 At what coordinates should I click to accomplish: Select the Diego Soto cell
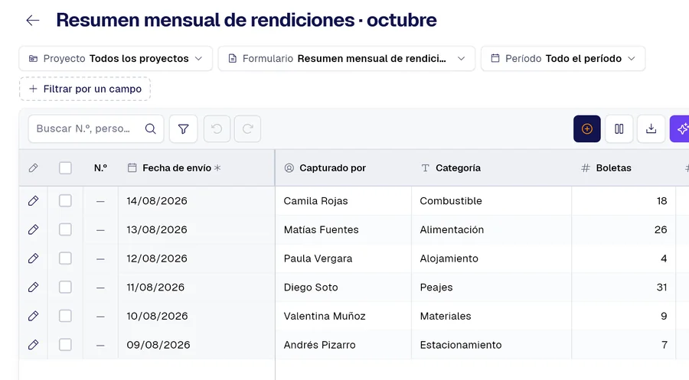(x=344, y=287)
